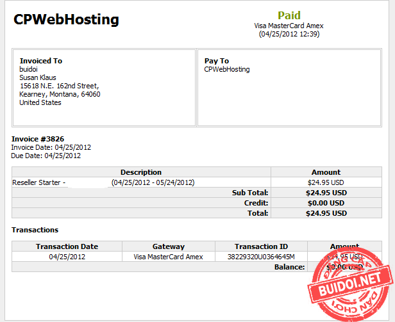Select CPWebHosting in the Pay To box
The image size is (395, 322).
[227, 69]
